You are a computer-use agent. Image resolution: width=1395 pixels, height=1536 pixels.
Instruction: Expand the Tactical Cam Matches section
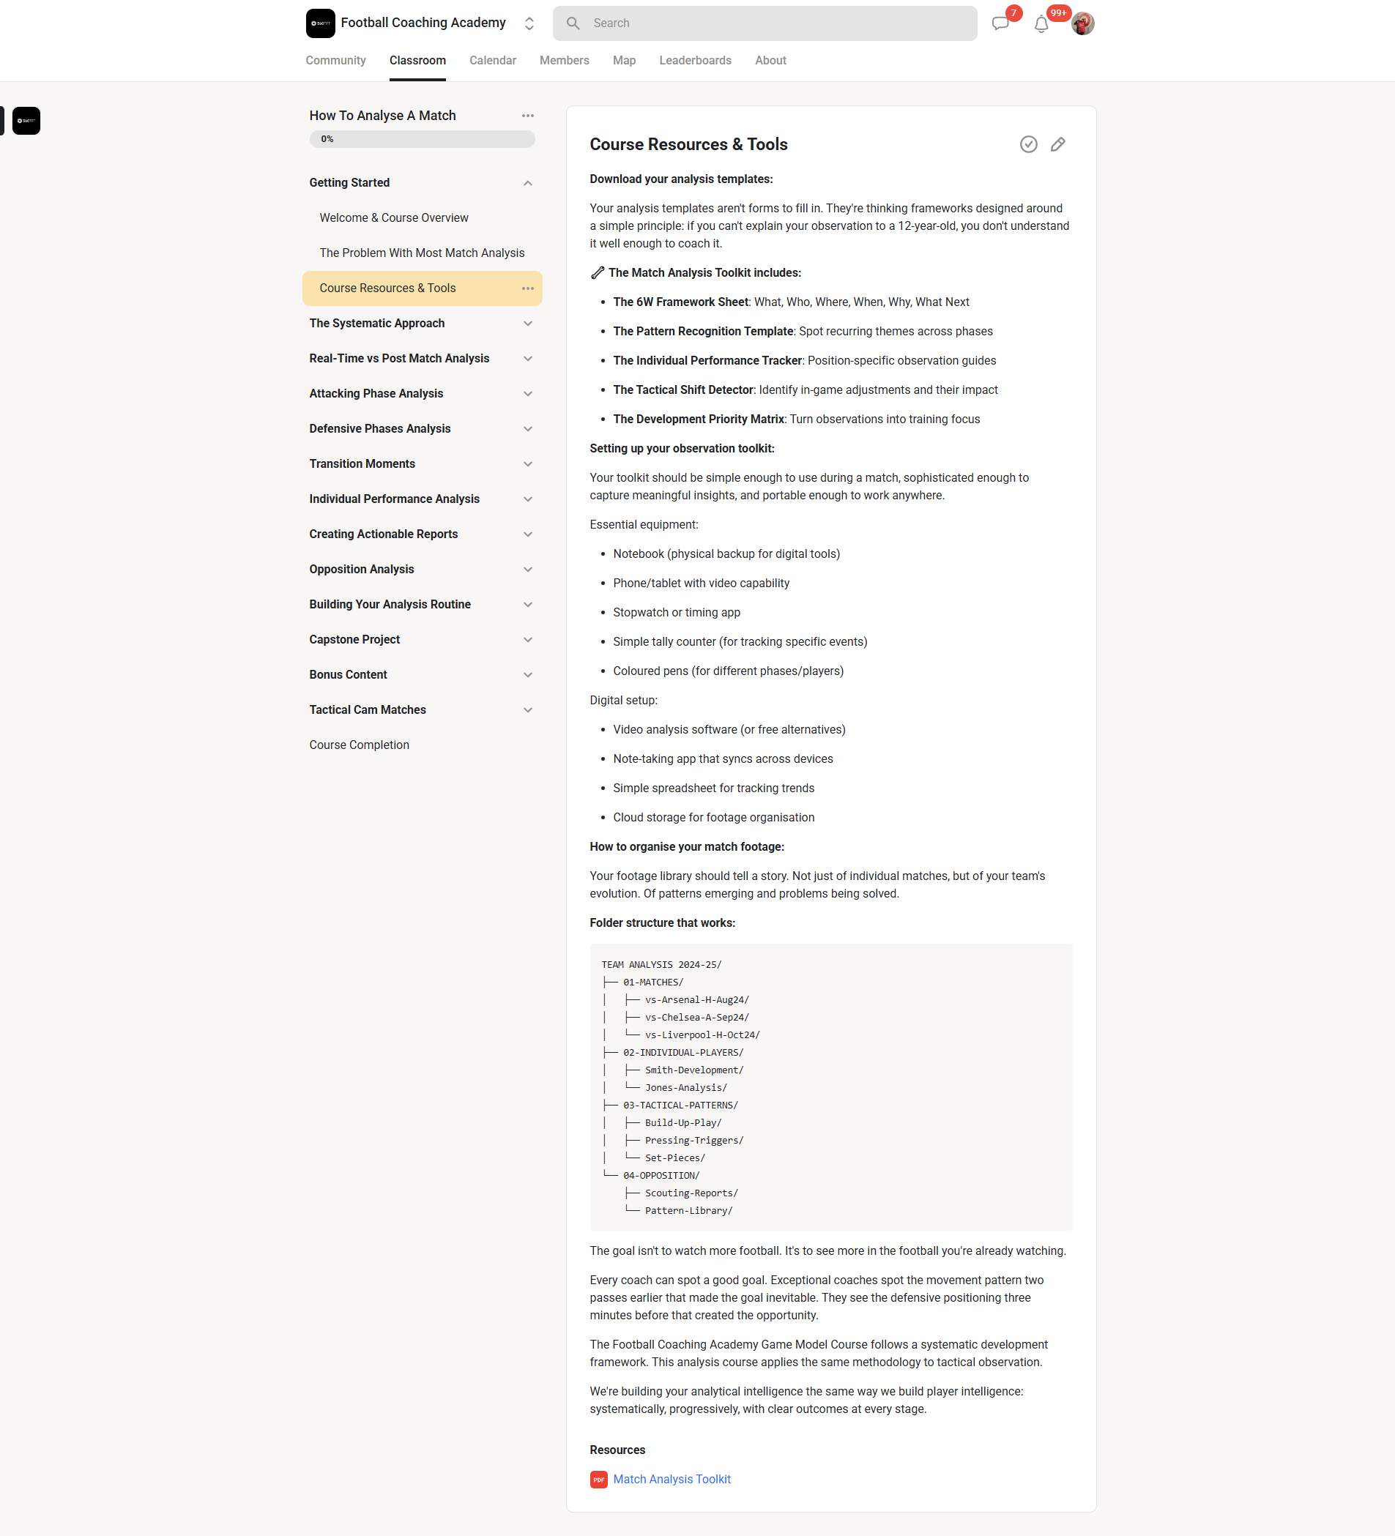[x=527, y=709]
